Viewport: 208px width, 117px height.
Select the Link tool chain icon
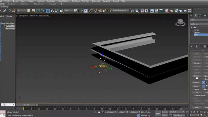(5, 11)
